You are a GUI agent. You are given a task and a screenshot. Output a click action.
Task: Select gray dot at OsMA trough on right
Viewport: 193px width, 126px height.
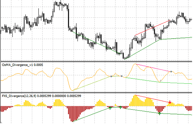[x=160, y=81]
